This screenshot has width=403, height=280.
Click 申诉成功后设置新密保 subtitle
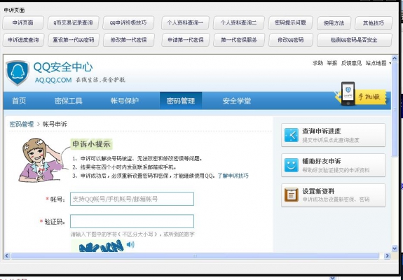pyautogui.click(x=336, y=199)
